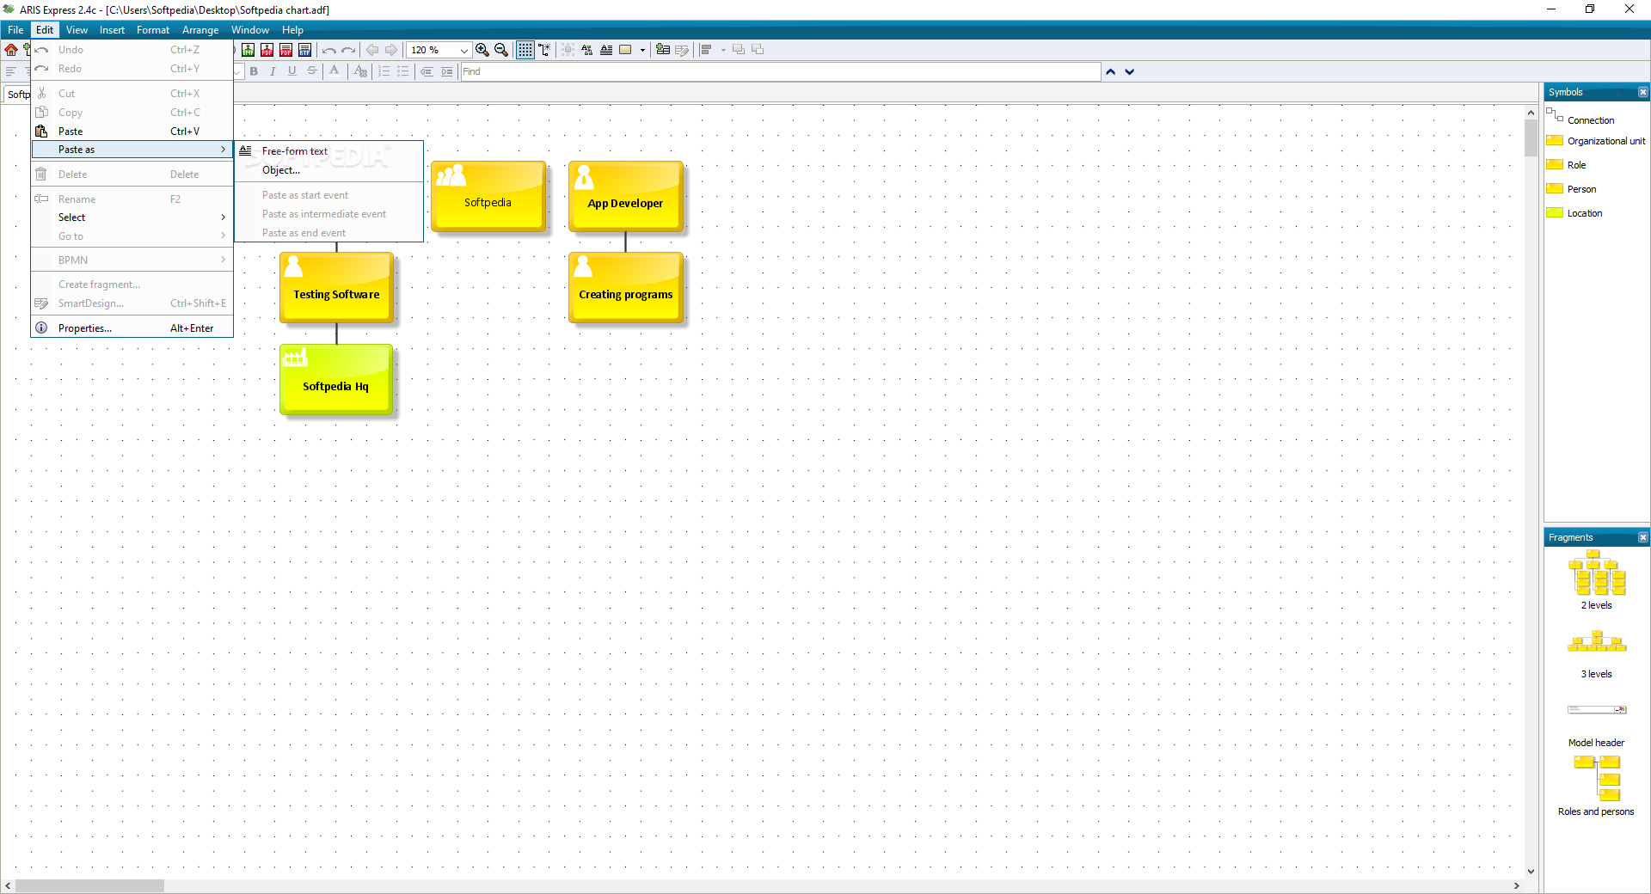
Task: Click the auto layout icon
Action: (x=587, y=50)
